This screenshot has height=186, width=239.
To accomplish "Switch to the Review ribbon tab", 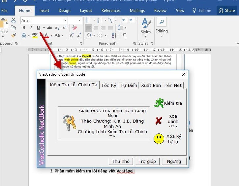I will tap(160, 11).
